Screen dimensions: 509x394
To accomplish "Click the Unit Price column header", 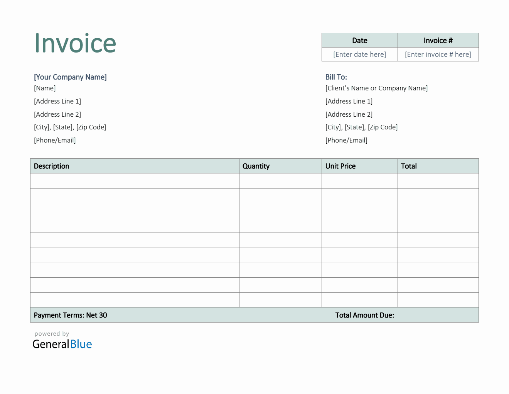I will pyautogui.click(x=340, y=166).
